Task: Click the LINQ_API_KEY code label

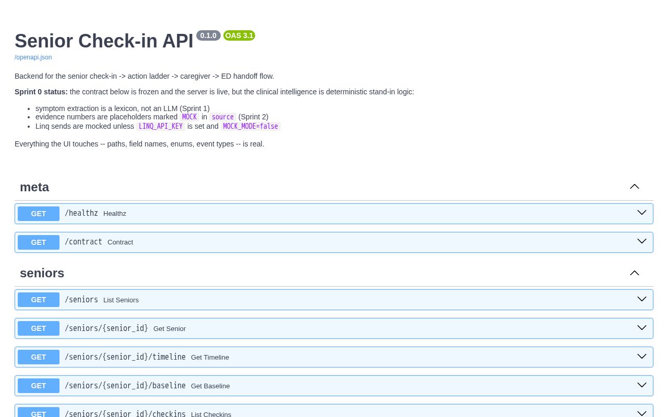Action: click(x=161, y=126)
